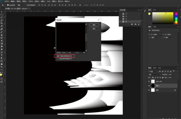Select the Eyedropper tool
This screenshot has height=119, width=181.
click(x=2, y=26)
